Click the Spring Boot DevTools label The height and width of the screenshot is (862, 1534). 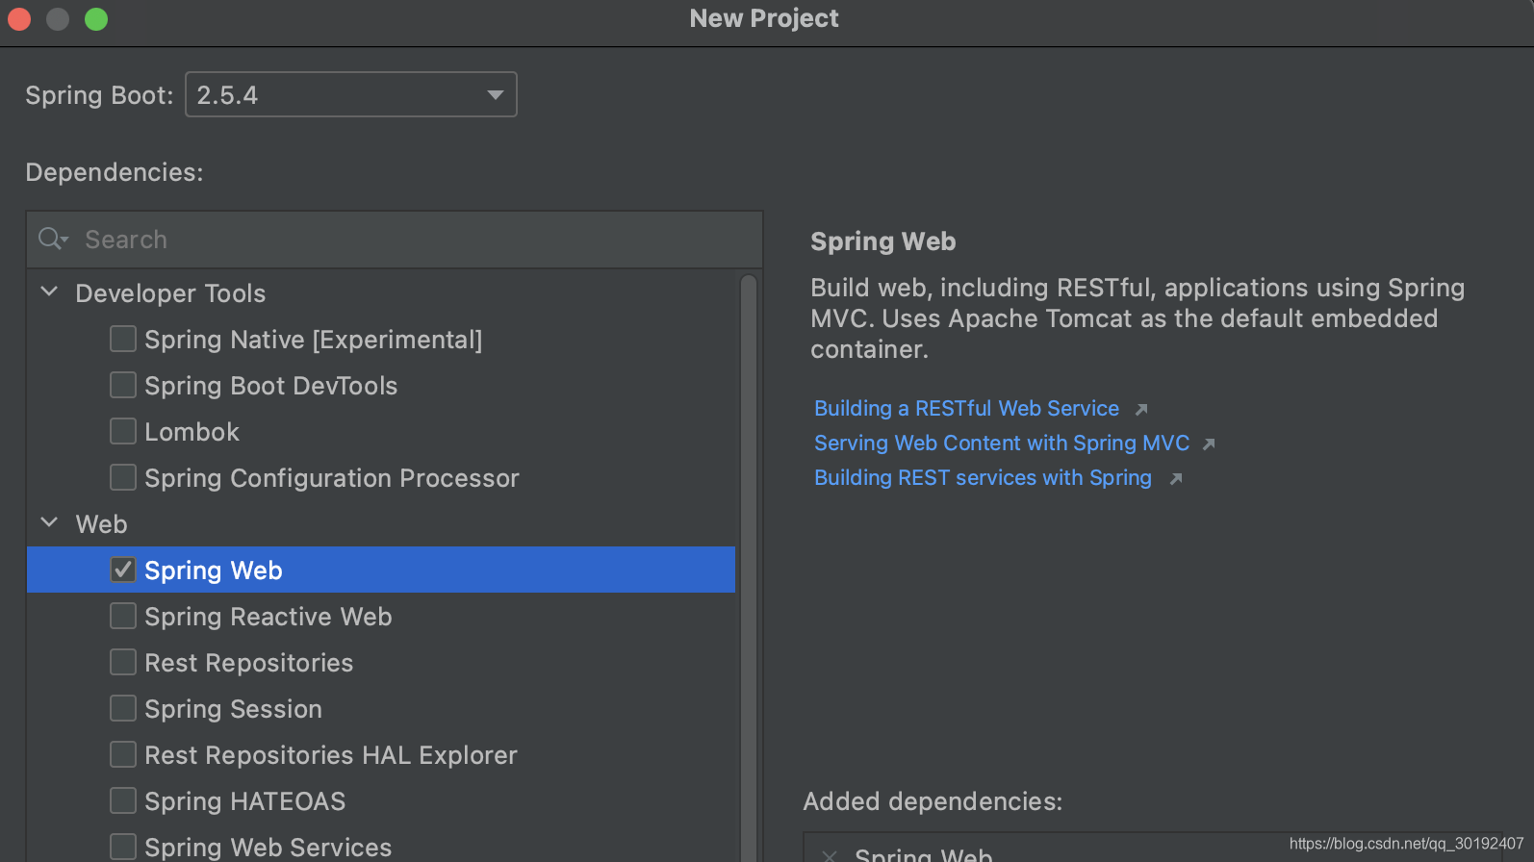(x=270, y=386)
